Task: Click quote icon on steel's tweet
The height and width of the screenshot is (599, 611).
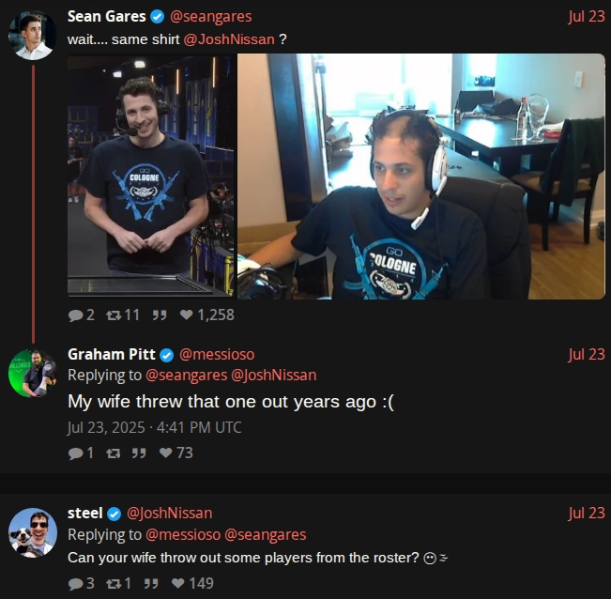Action: pos(151,583)
